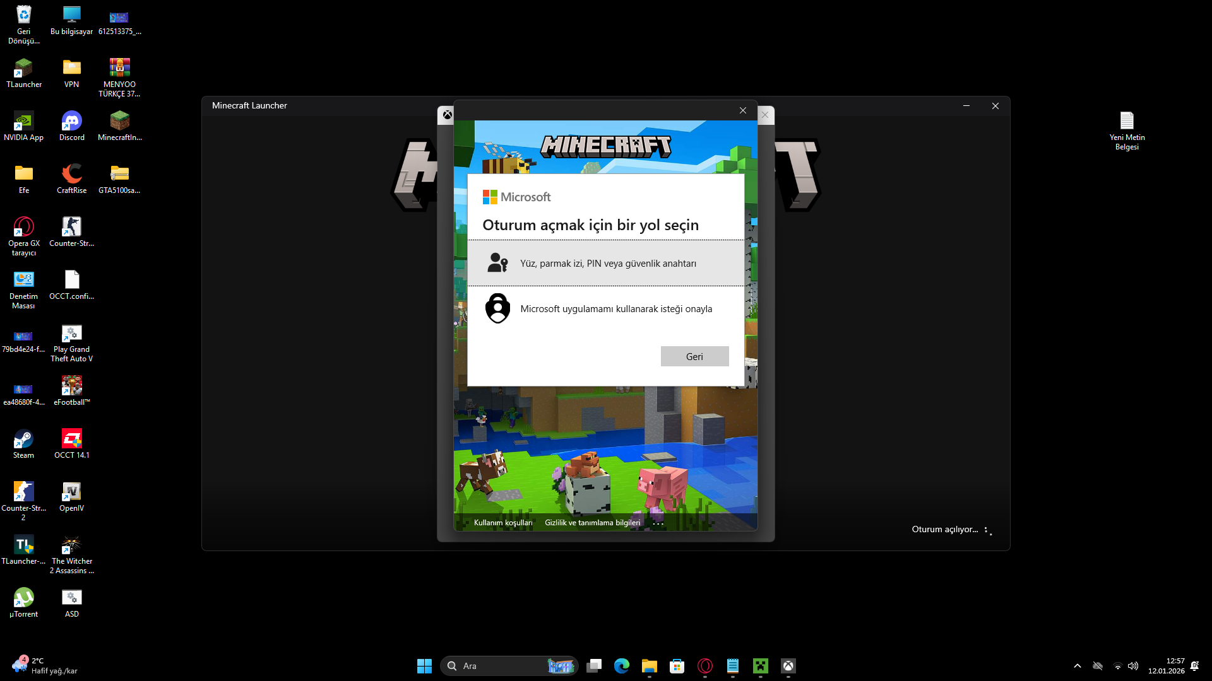Close the Microsoft sign-in dialog
The width and height of the screenshot is (1212, 681).
743,110
